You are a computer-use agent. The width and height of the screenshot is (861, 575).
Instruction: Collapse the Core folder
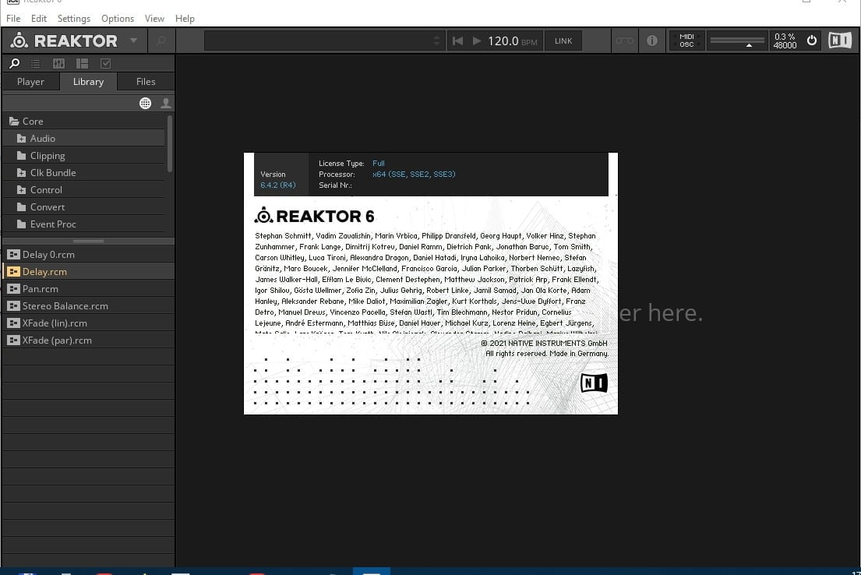click(14, 122)
